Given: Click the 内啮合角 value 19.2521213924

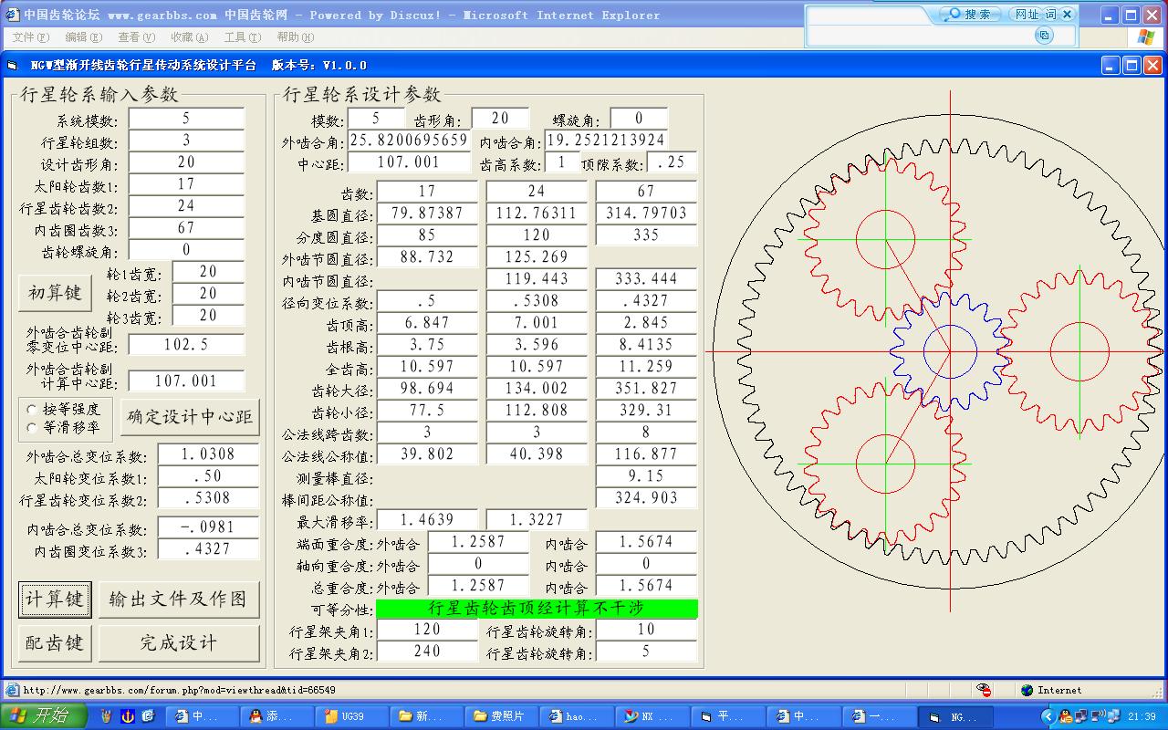Looking at the screenshot, I should [606, 141].
